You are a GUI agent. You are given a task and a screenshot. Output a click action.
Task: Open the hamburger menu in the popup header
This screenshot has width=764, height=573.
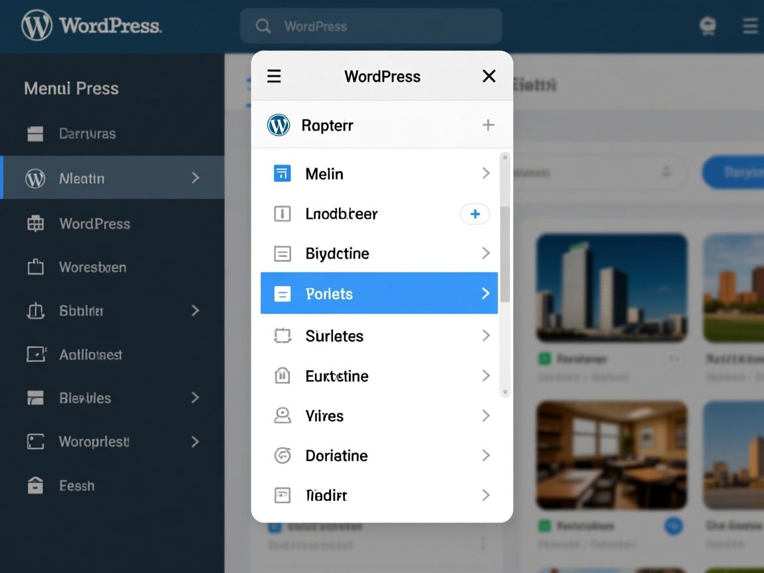point(274,76)
